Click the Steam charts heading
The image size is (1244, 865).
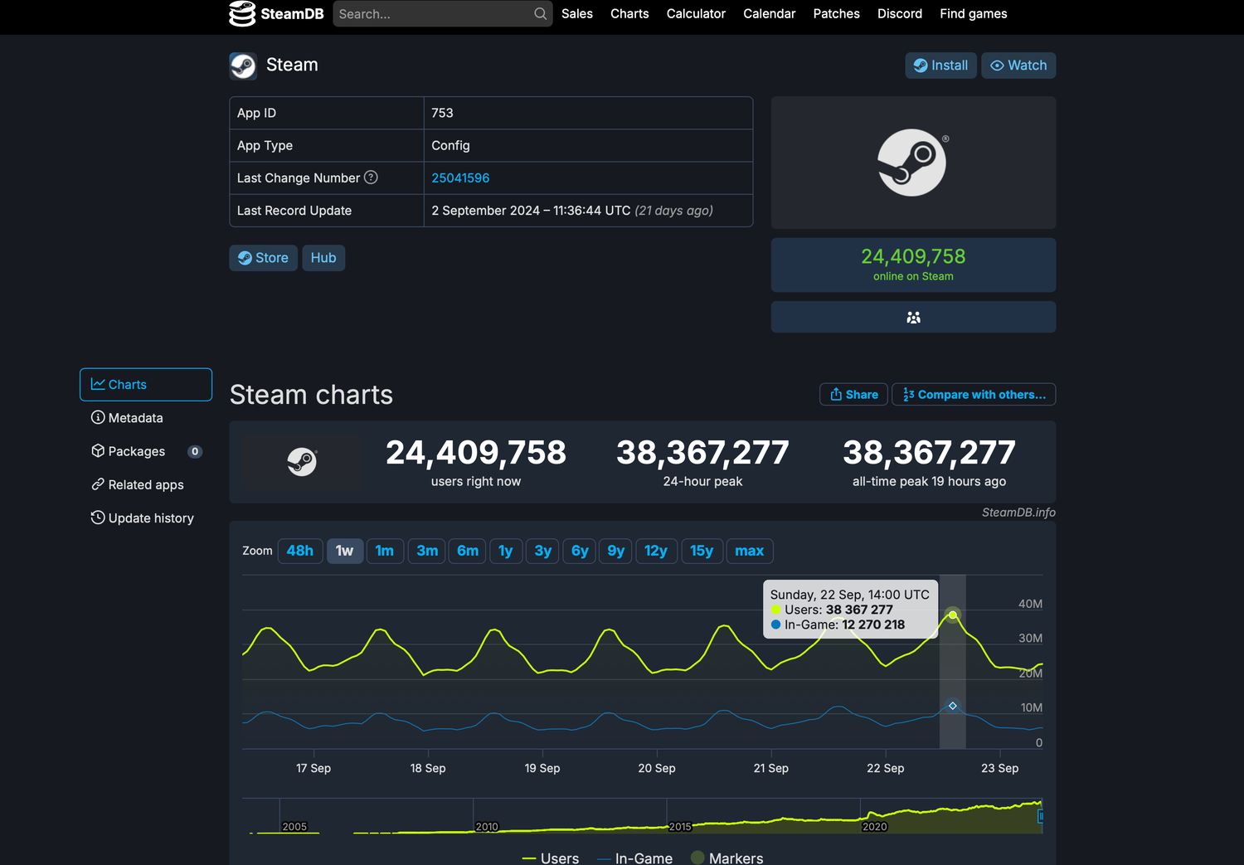click(311, 395)
